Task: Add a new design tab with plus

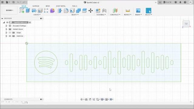Action: click(160, 2)
